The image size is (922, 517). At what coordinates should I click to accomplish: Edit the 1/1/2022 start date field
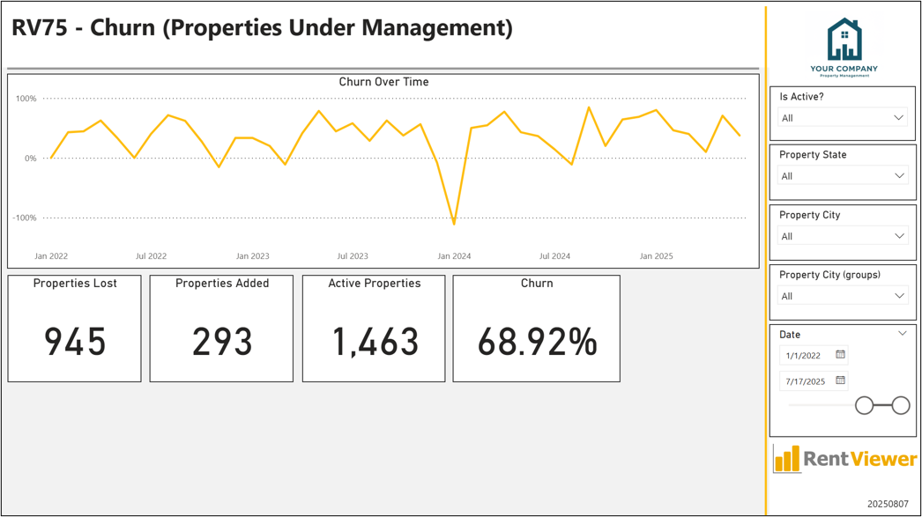(814, 355)
